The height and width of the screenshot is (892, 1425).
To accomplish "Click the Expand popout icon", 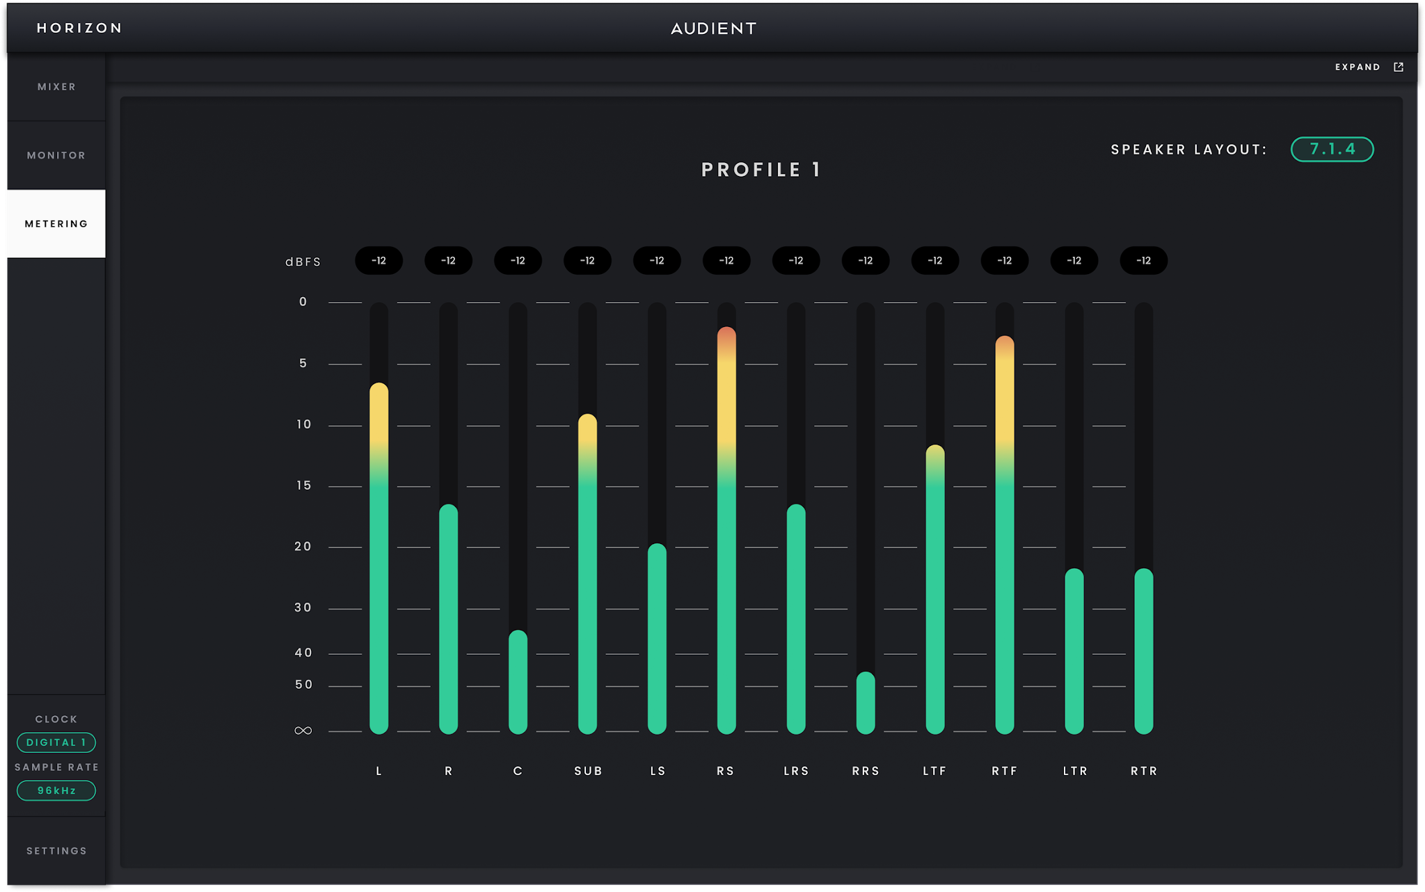I will [1399, 67].
